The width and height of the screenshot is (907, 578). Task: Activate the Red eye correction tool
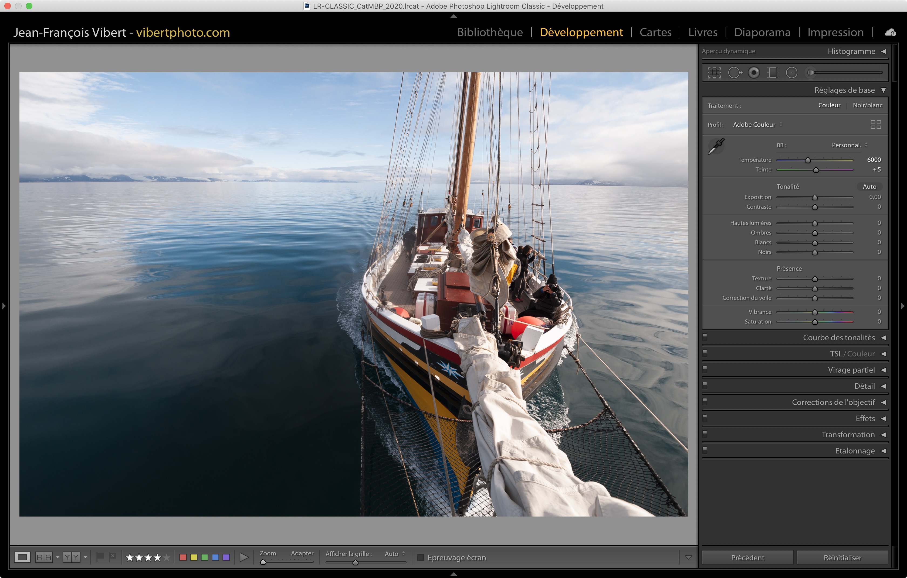coord(754,73)
